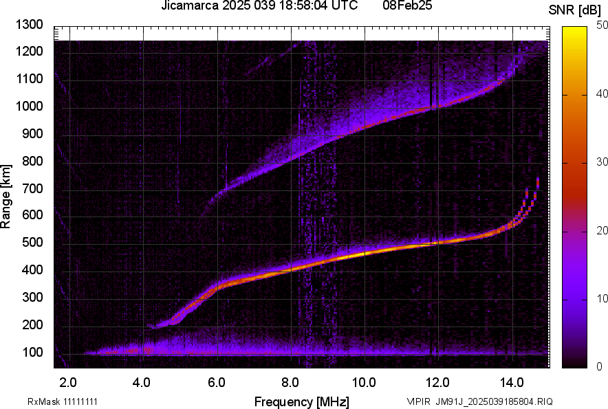Viewport: 608px width, 409px height.
Task: Click colorbar tick label '50'
Action: point(602,25)
